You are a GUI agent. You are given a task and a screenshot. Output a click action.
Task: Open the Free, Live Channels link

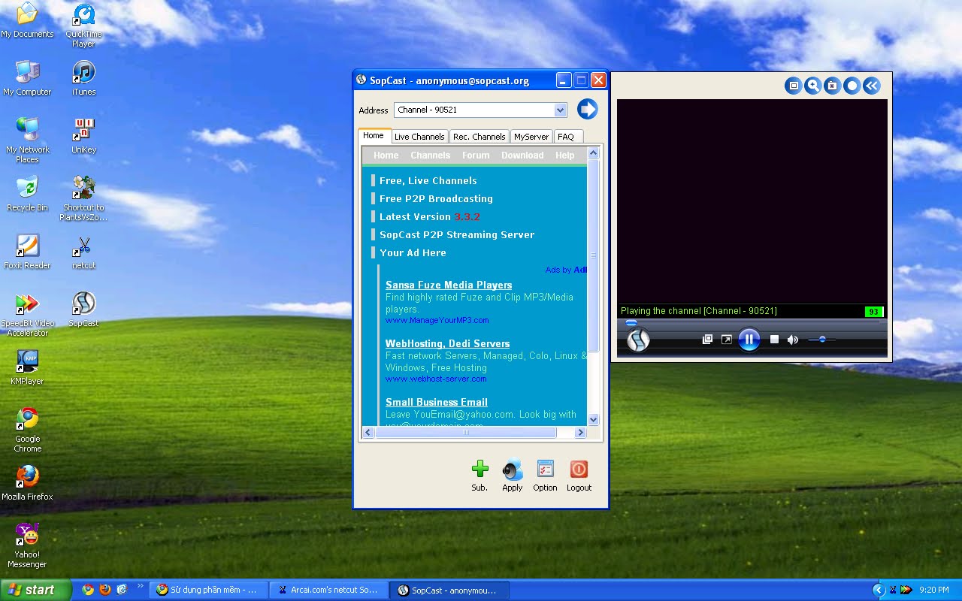(428, 180)
